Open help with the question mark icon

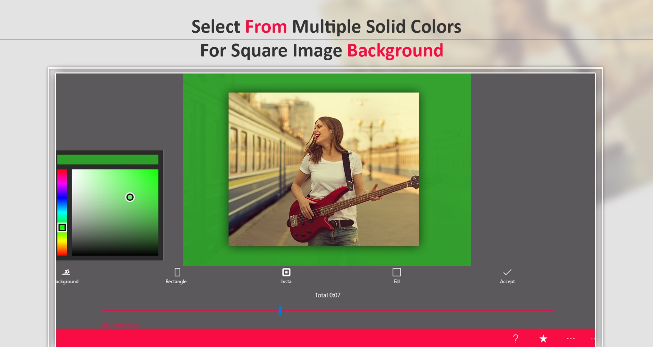[516, 339]
